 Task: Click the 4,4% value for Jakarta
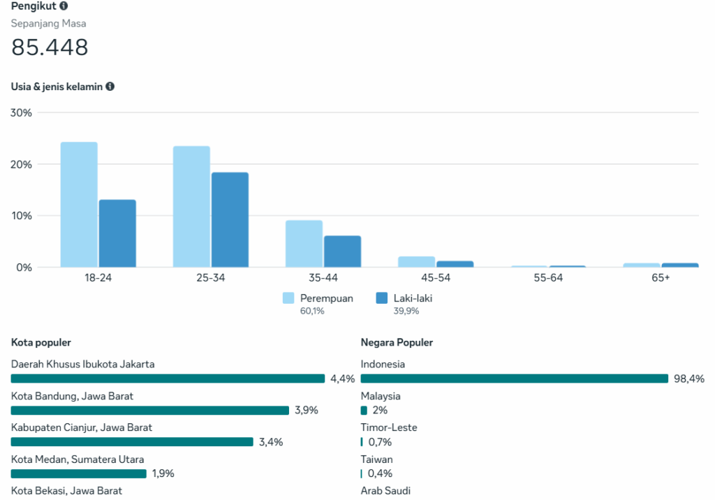click(x=342, y=378)
